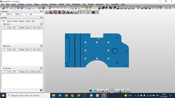Undock the Coordinates panel

pos(41,11)
